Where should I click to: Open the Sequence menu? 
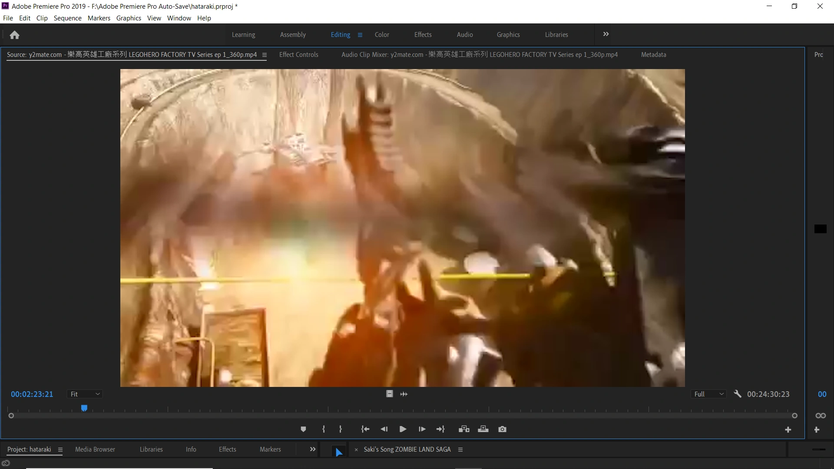67,18
